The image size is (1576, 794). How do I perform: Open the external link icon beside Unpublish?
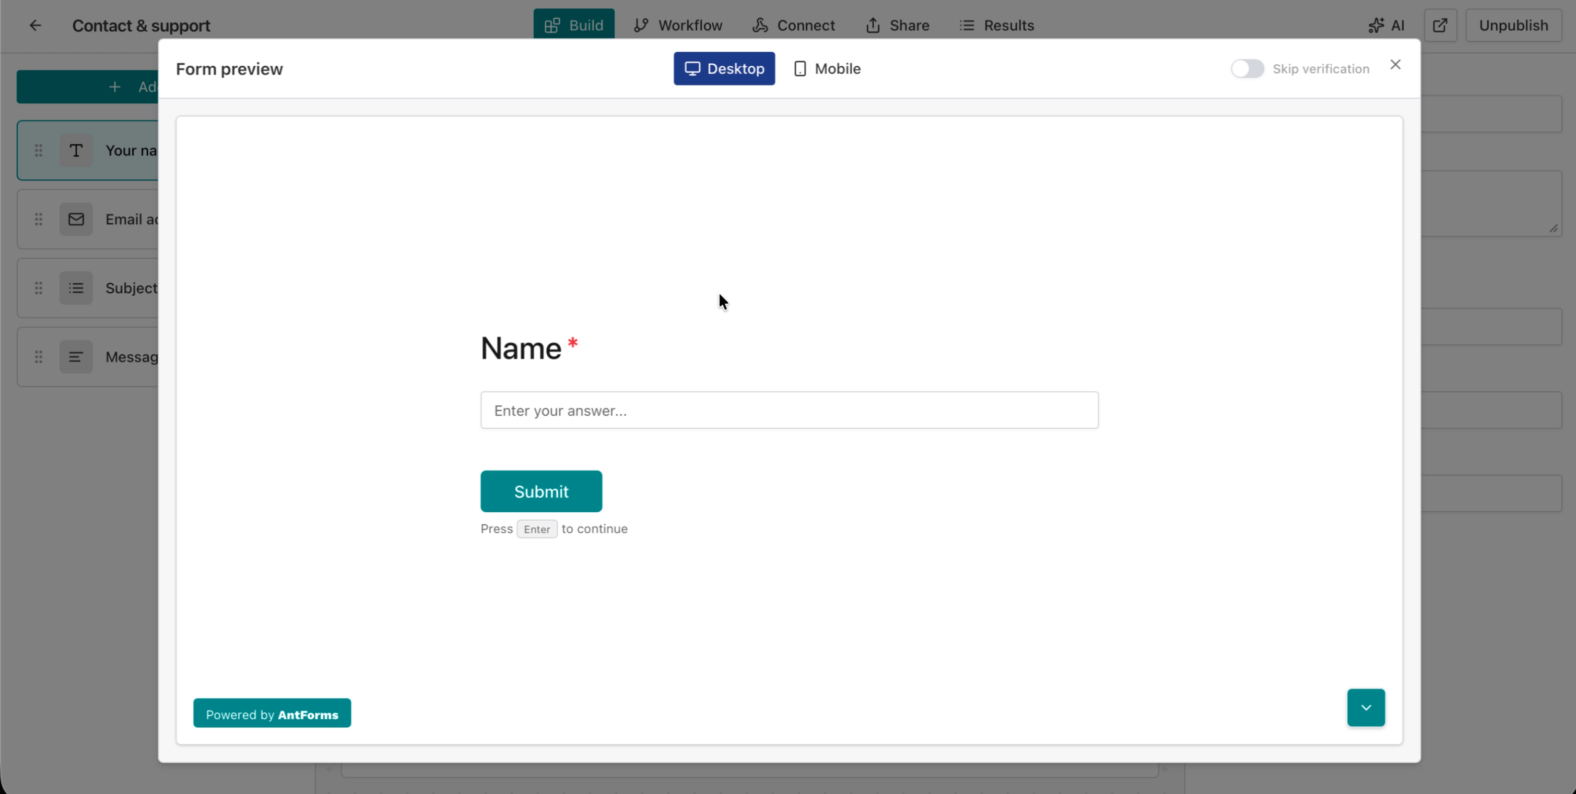(1441, 25)
